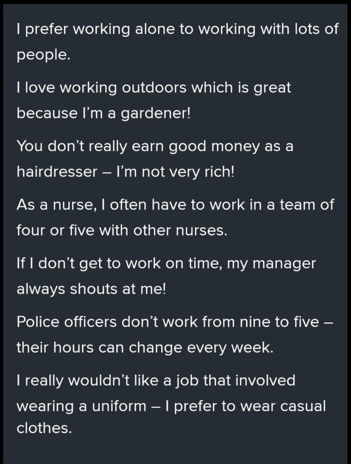Click the sentence about earning good money
The height and width of the screenshot is (464, 351).
[x=155, y=159]
